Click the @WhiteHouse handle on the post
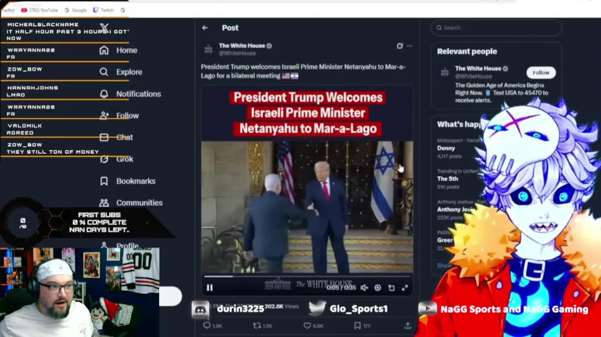 tap(237, 53)
